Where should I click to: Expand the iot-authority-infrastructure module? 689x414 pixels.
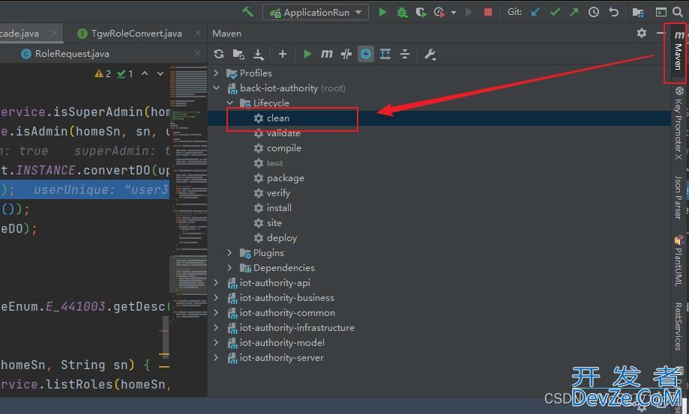coord(216,328)
